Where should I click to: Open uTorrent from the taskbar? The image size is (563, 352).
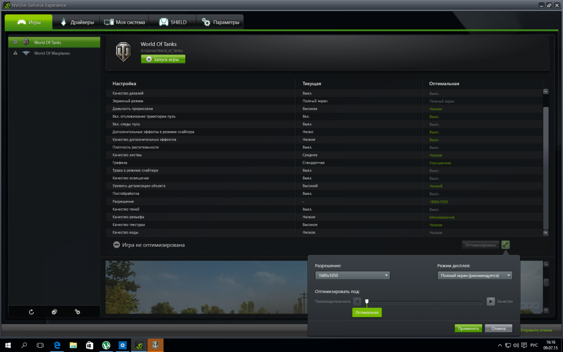[106, 345]
